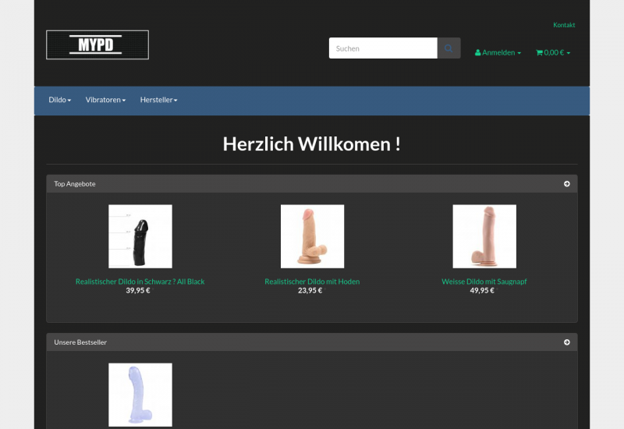Open the 'Weisse ... mit Saugnapf' product link
This screenshot has width=624, height=429.
pyautogui.click(x=484, y=282)
